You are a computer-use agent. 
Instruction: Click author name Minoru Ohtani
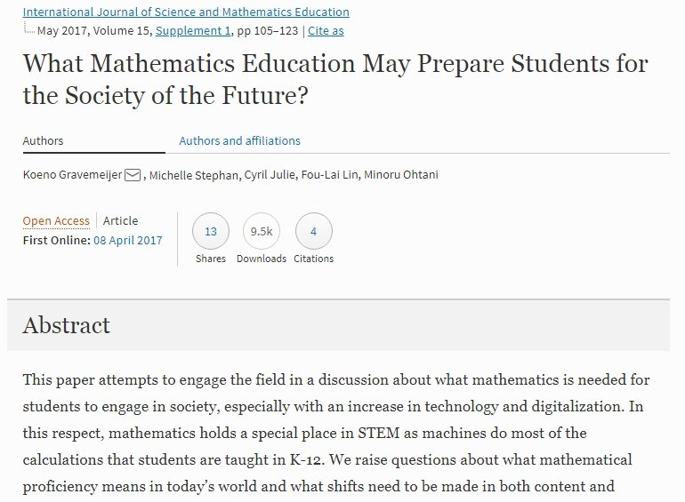[401, 174]
